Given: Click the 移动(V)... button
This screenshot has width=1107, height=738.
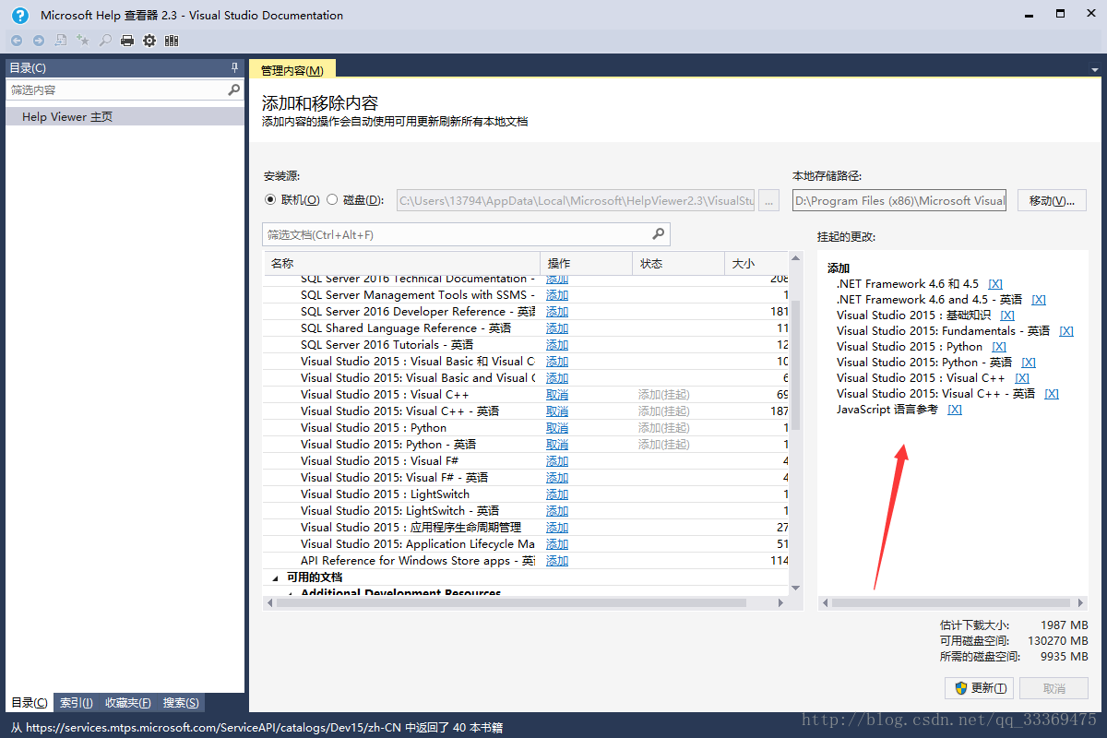Looking at the screenshot, I should (x=1052, y=200).
